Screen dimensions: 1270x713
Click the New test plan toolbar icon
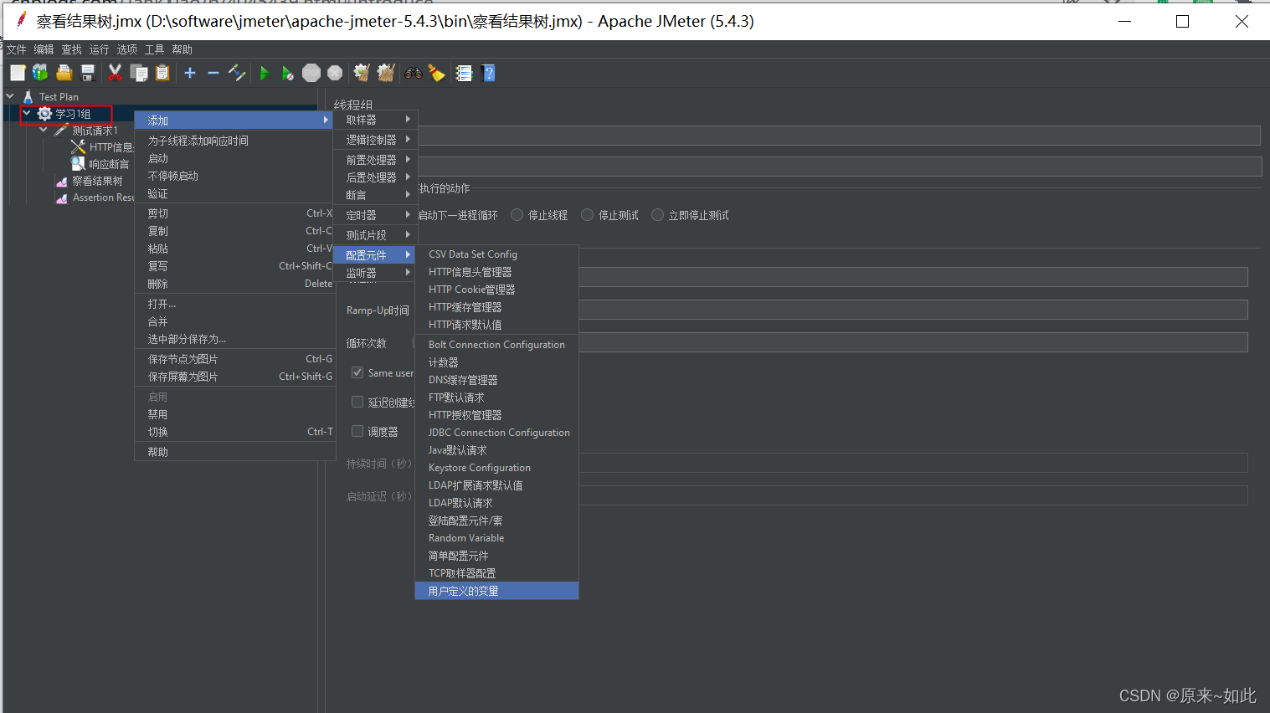[x=18, y=74]
